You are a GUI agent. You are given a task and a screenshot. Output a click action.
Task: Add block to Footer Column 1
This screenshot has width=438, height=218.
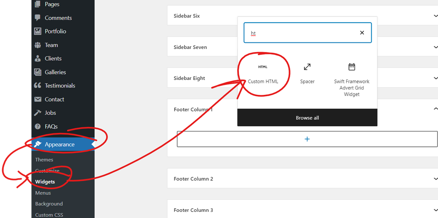pos(307,139)
